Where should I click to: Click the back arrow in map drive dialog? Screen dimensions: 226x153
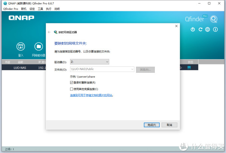coord(49,32)
